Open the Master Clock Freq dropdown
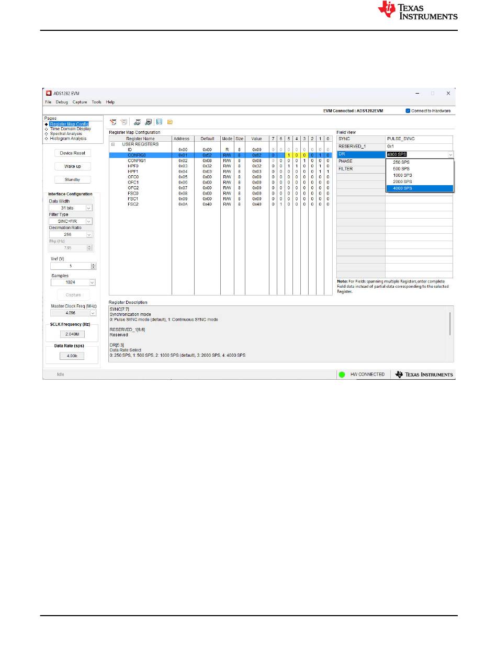 [93, 313]
